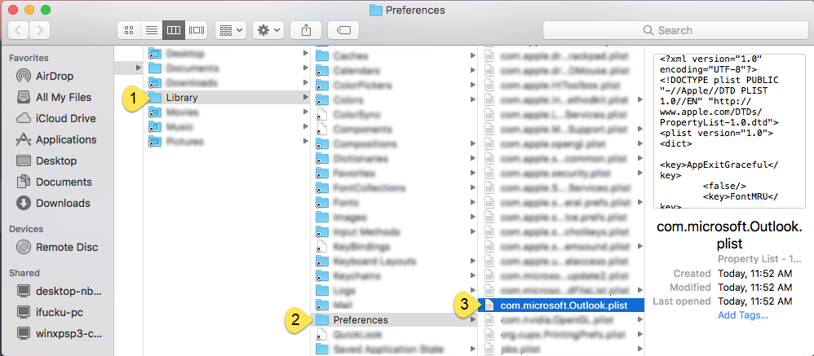Switch to icon view in toolbar
Screen dimensions: 814x356
point(129,31)
